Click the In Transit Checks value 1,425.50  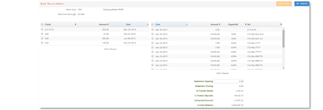(239, 91)
